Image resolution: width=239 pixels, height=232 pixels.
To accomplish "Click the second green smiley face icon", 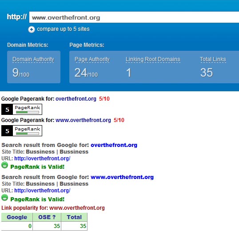I will [x=4, y=198].
